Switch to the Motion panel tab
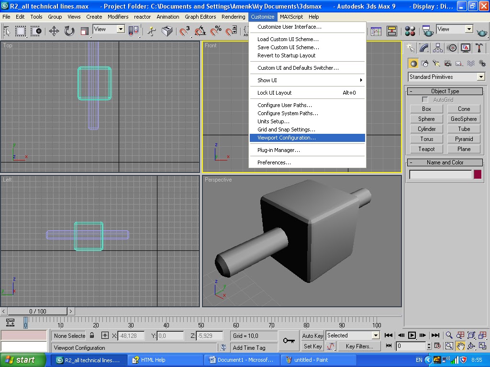The height and width of the screenshot is (367, 490). (452, 48)
